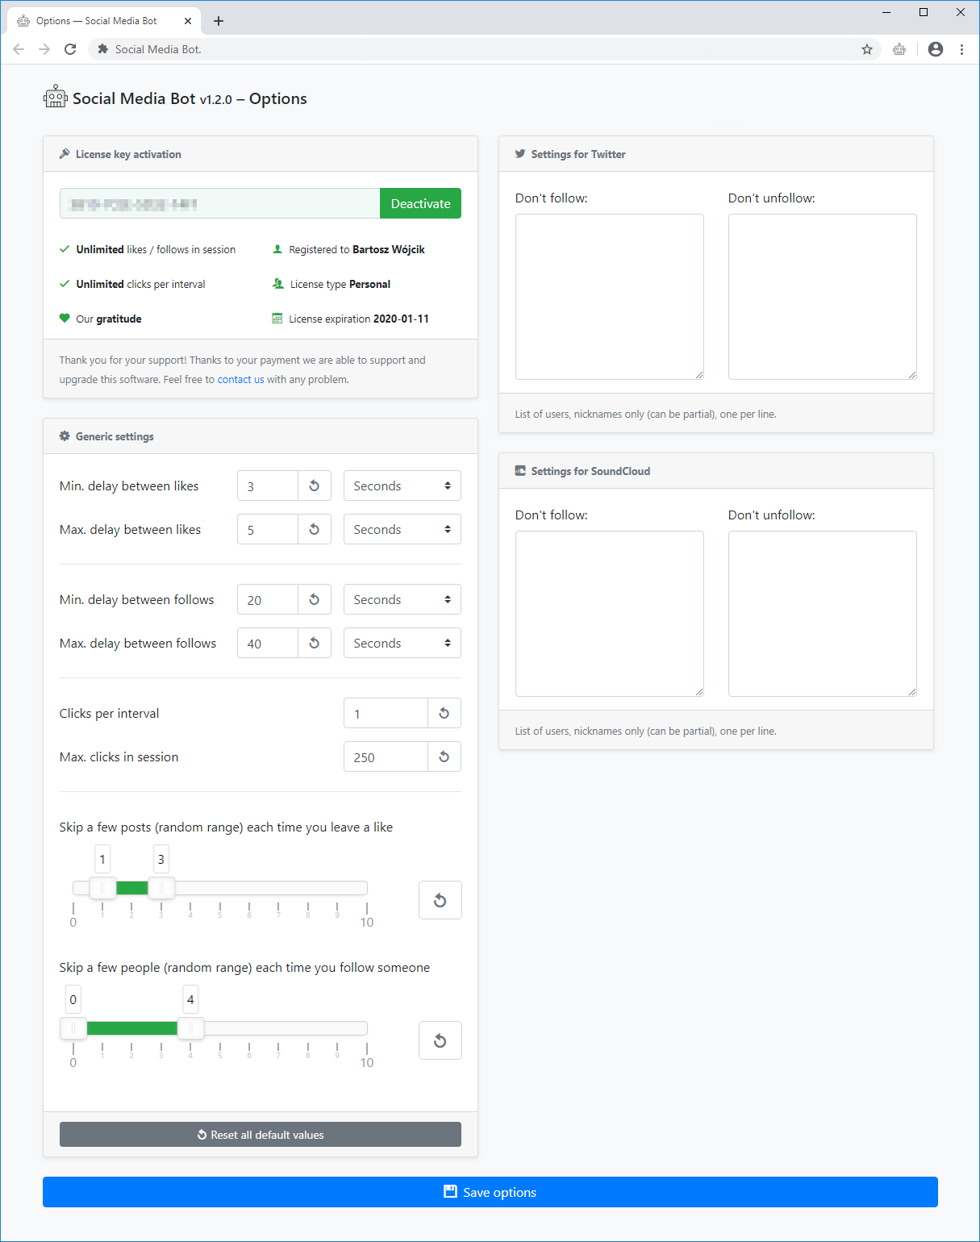Click upper handle of skip posts slider
Image resolution: width=980 pixels, height=1242 pixels.
pyautogui.click(x=161, y=888)
